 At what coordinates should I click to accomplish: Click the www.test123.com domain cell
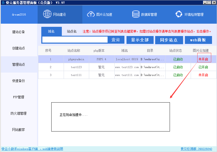[x=127, y=67]
